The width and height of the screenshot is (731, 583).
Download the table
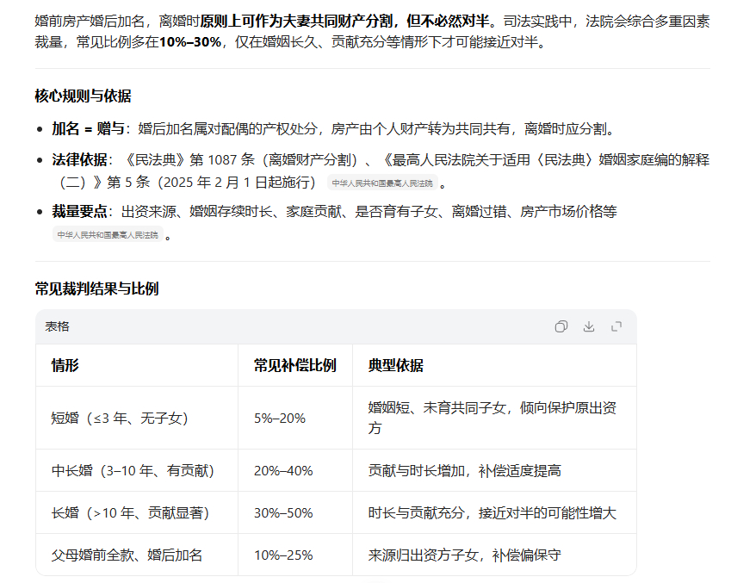(590, 327)
